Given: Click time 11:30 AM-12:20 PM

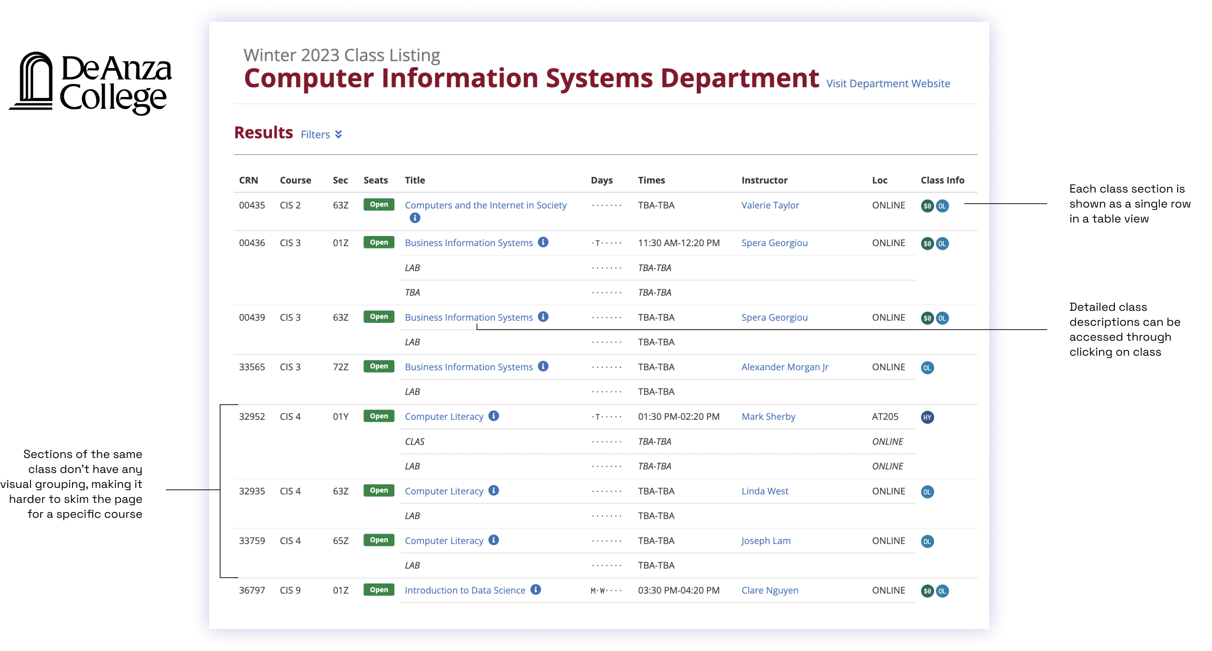Looking at the screenshot, I should pos(678,243).
